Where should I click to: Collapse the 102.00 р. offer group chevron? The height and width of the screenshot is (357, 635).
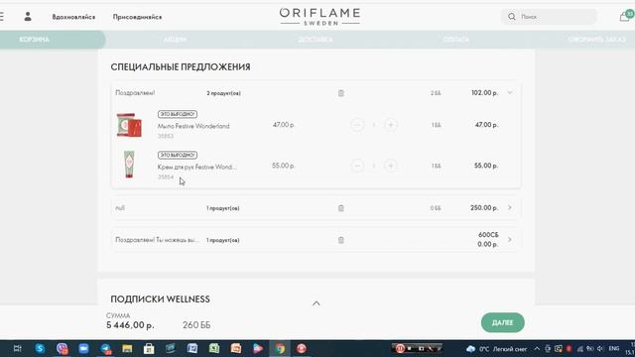(x=510, y=92)
